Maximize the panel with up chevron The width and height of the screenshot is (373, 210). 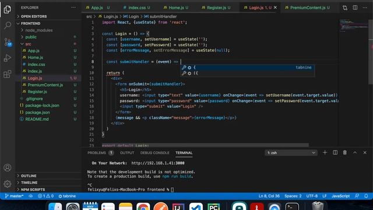pos(355,153)
